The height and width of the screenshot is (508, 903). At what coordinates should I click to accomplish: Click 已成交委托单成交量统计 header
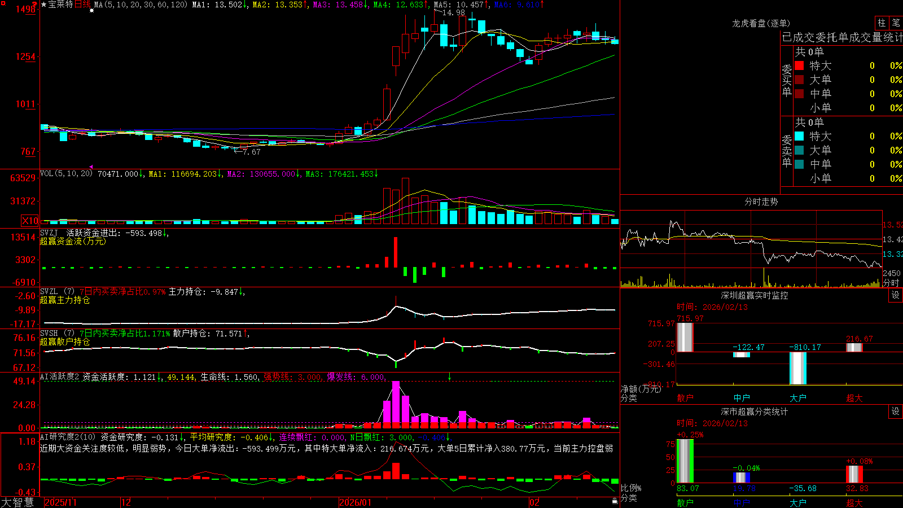point(842,37)
